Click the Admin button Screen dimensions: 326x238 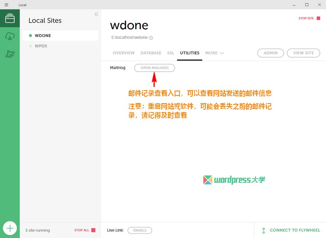tap(271, 53)
